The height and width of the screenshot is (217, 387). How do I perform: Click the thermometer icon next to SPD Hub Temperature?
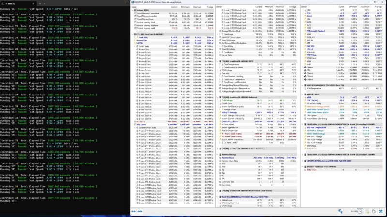[x=305, y=128]
